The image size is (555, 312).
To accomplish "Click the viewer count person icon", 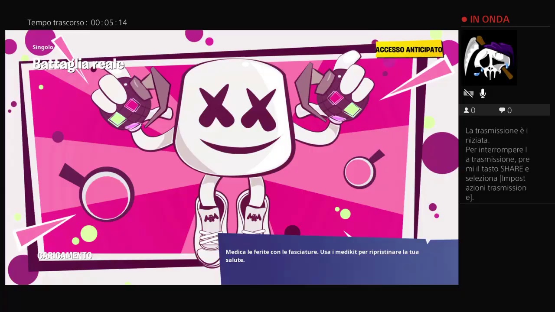I will [x=467, y=110].
